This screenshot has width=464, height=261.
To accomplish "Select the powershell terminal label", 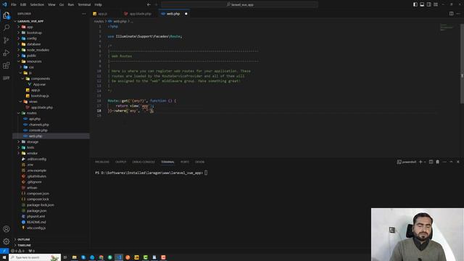I will (x=407, y=162).
